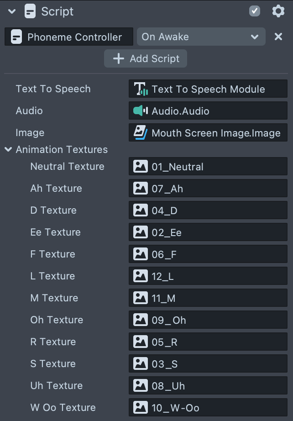The width and height of the screenshot is (293, 421).
Task: Click the 01_Neutral texture icon
Action: (x=141, y=167)
